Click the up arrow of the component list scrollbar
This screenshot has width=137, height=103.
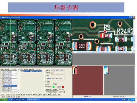[x=19, y=70]
